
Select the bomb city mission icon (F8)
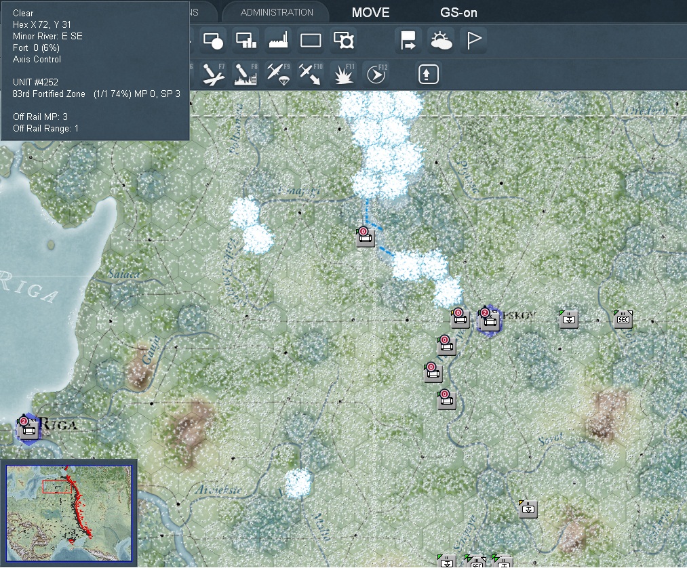coord(244,75)
